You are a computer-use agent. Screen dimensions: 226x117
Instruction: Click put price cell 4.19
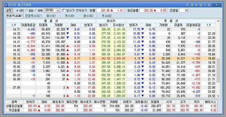133,58
